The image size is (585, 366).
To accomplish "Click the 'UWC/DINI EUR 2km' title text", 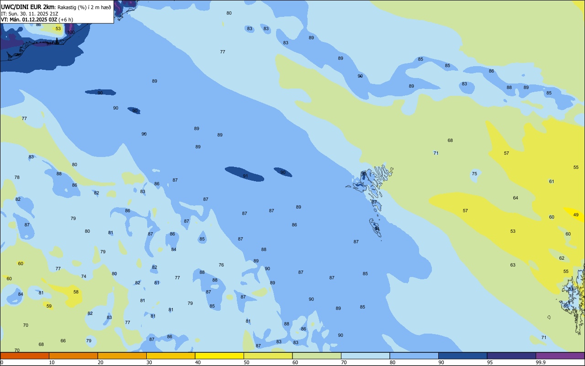I will pyautogui.click(x=28, y=7).
